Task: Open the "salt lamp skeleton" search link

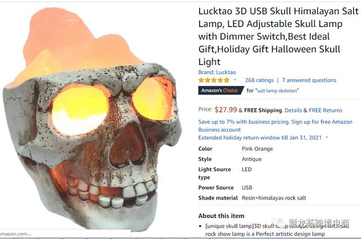Action: tap(277, 90)
